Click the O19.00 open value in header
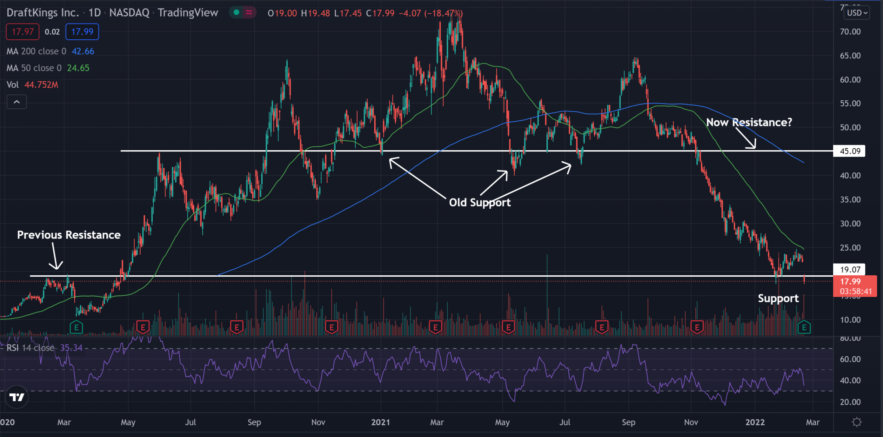This screenshot has height=437, width=883. (x=282, y=13)
